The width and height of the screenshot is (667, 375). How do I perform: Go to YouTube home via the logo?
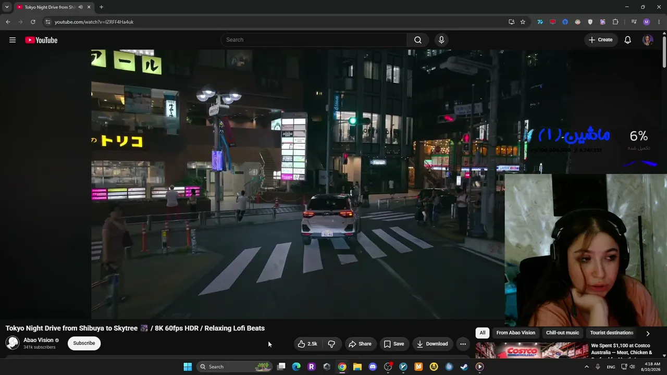click(41, 40)
